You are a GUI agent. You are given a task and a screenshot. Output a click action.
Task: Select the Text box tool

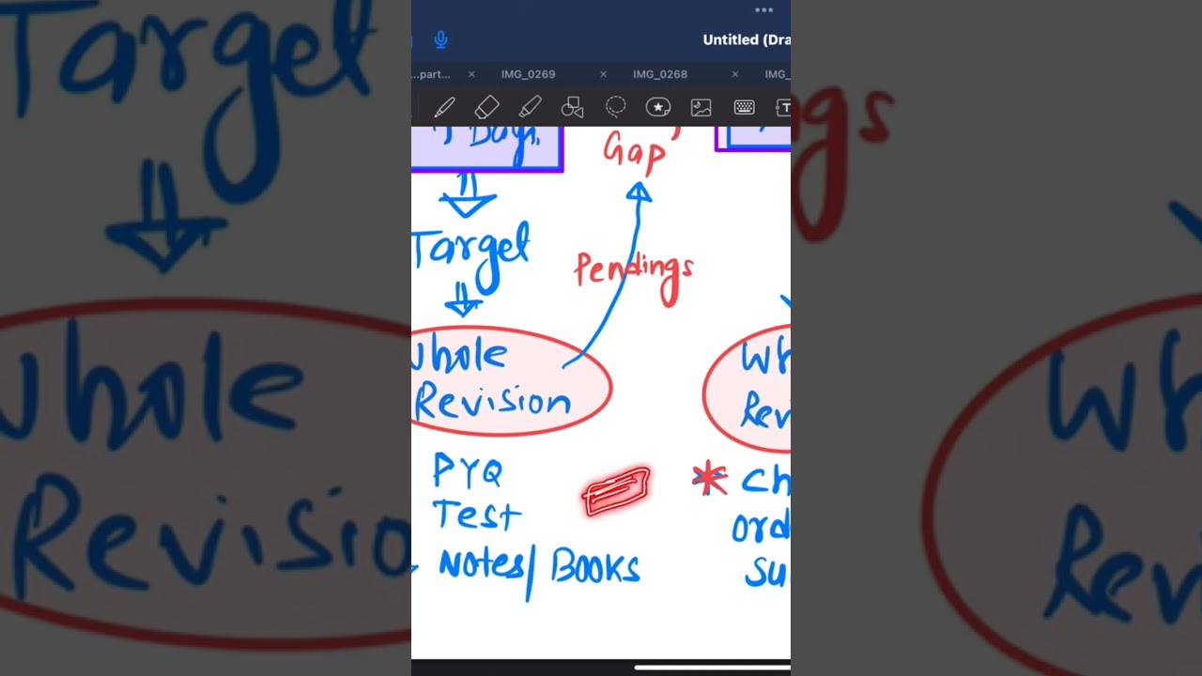coord(782,107)
